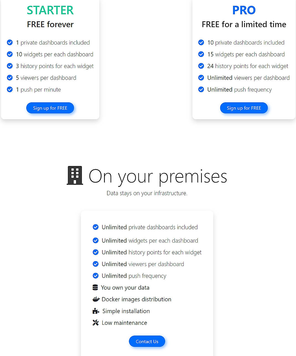The image size is (296, 356).
Task: Click the database icon next to You own your data
Action: click(x=95, y=287)
